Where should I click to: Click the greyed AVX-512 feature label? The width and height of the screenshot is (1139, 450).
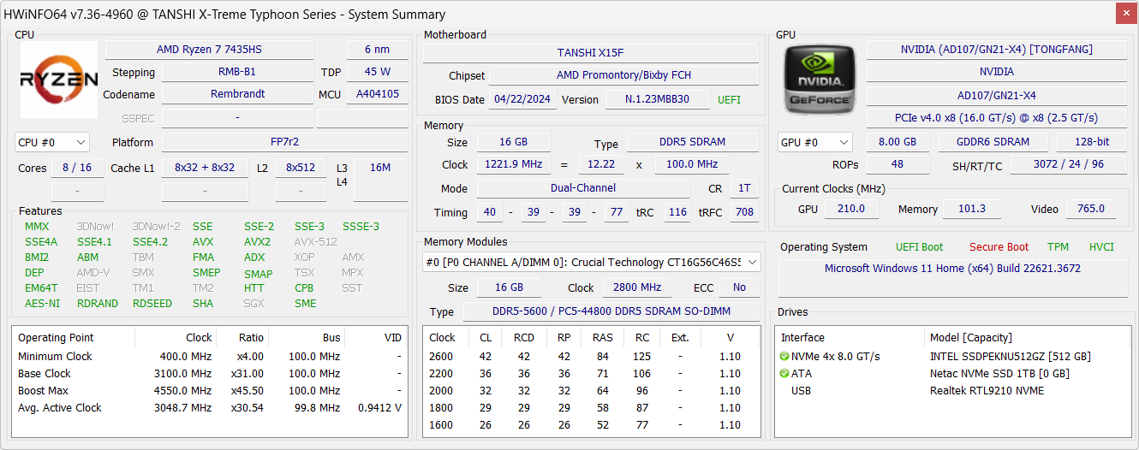[315, 242]
